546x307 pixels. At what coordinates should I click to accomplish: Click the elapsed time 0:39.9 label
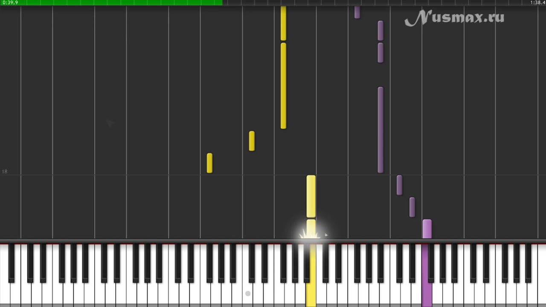tap(10, 3)
